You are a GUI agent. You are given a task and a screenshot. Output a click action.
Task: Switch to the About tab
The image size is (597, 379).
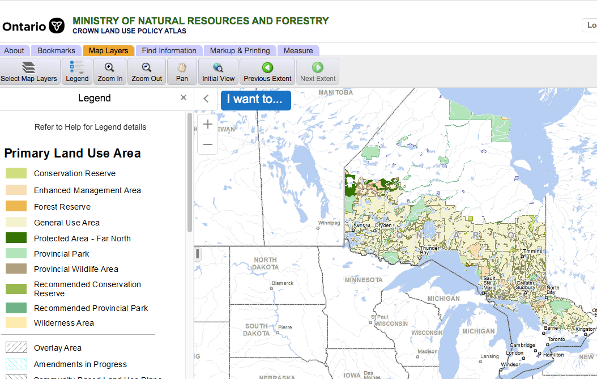tap(14, 50)
